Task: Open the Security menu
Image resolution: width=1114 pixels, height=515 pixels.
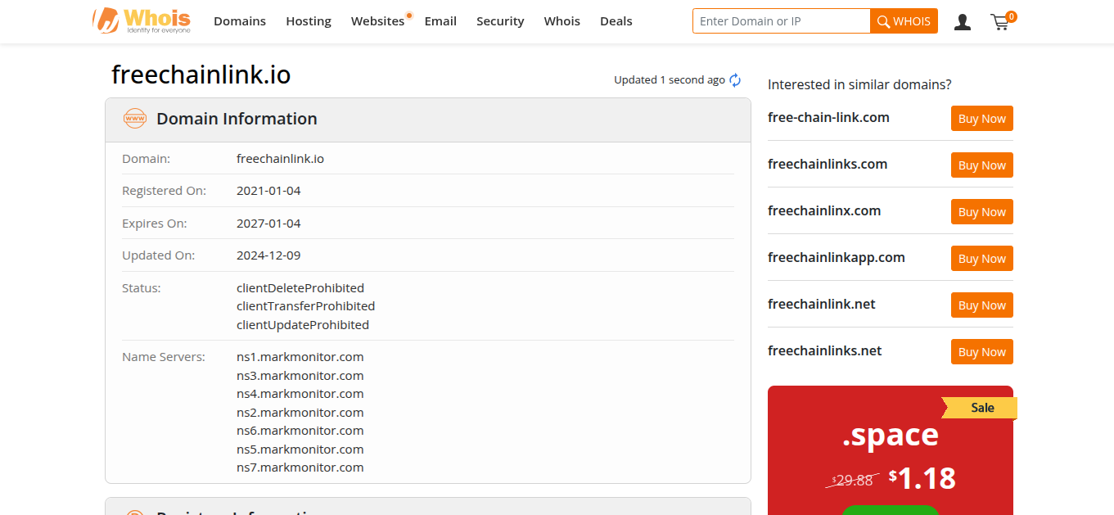Action: 500,21
